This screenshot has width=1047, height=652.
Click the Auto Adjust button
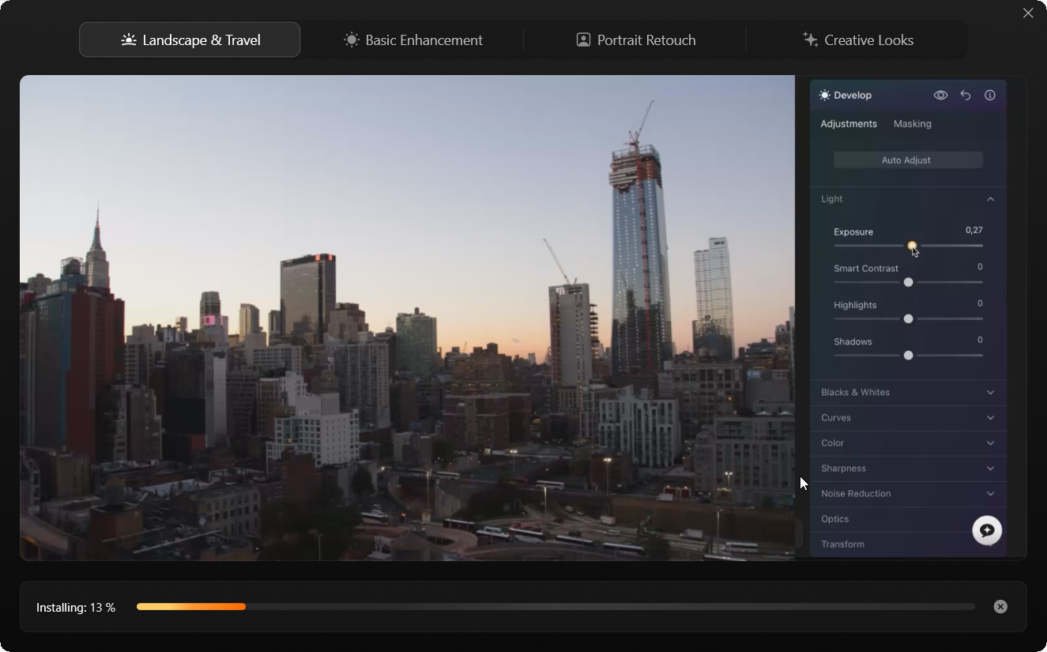908,160
